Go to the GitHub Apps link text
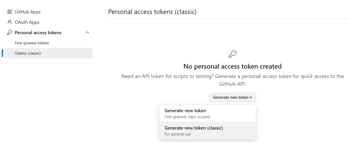 pos(27,12)
